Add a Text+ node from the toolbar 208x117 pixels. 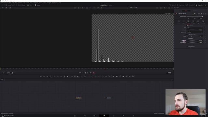47,77
